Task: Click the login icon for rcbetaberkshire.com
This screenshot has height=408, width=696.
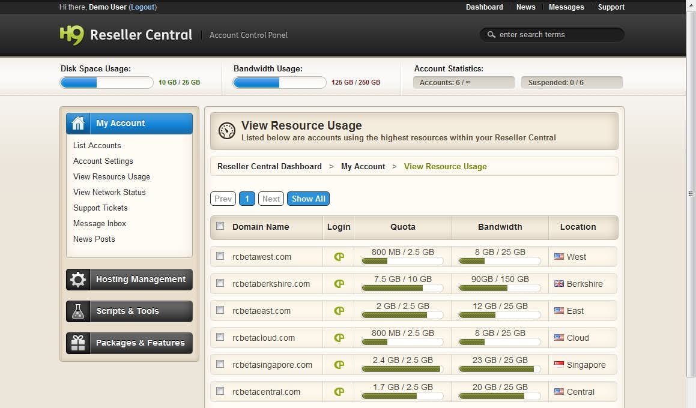Action: (339, 284)
